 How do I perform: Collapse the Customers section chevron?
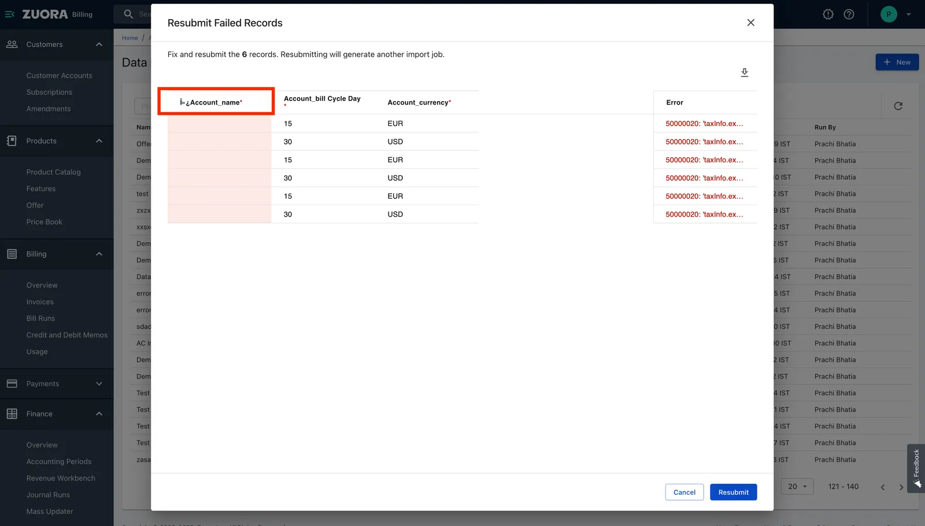pos(99,45)
